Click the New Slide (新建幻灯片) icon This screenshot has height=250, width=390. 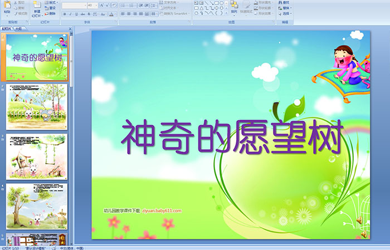coord(37,5)
